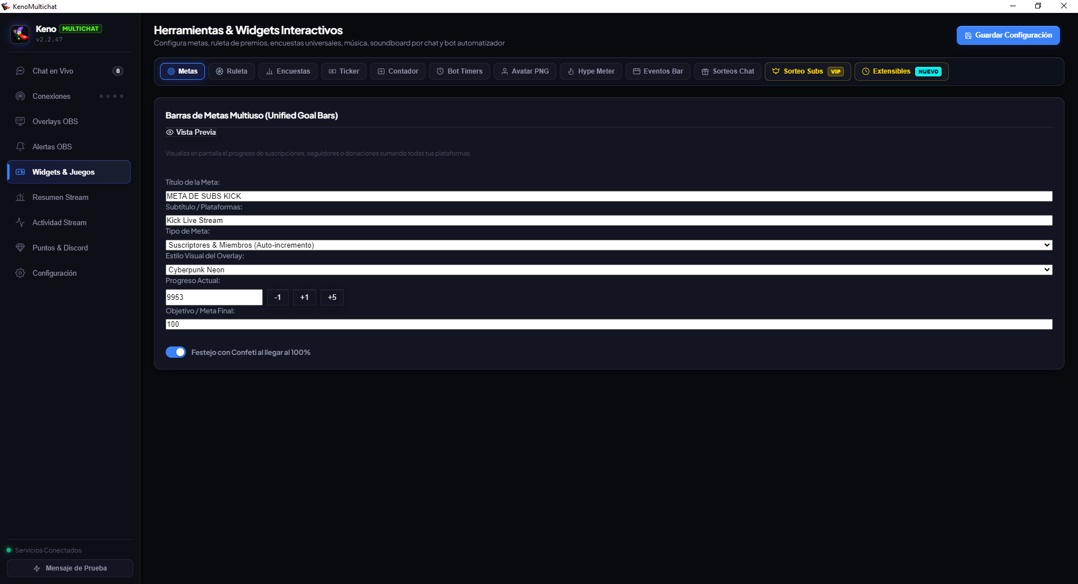Image resolution: width=1078 pixels, height=584 pixels.
Task: Click the Resumen Stream chart icon
Action: click(x=20, y=197)
